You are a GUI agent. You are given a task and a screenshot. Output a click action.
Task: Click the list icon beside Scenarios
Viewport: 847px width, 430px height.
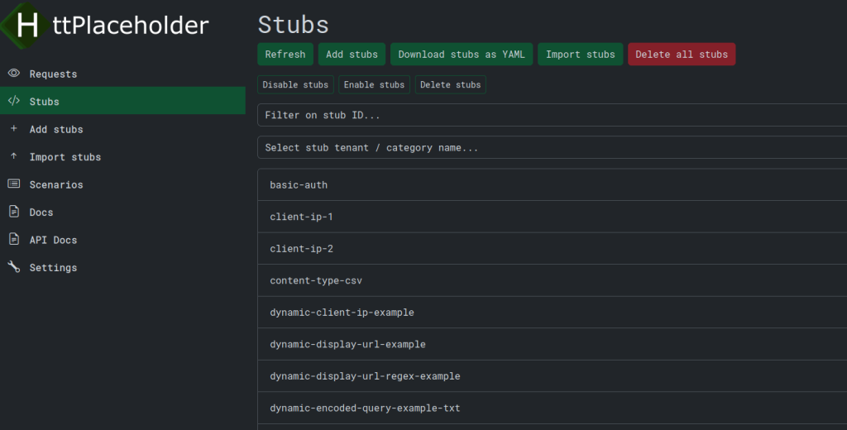14,184
